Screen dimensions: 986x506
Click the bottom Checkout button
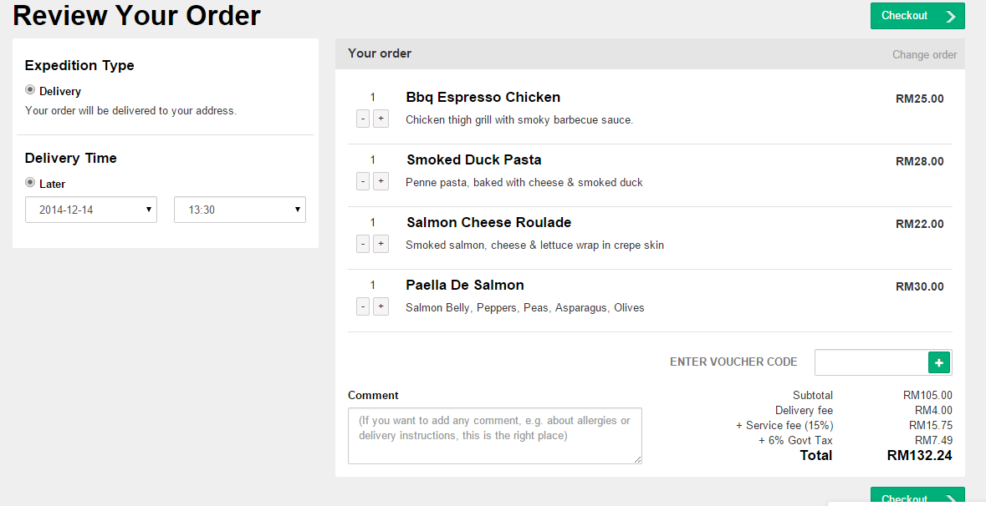click(917, 497)
